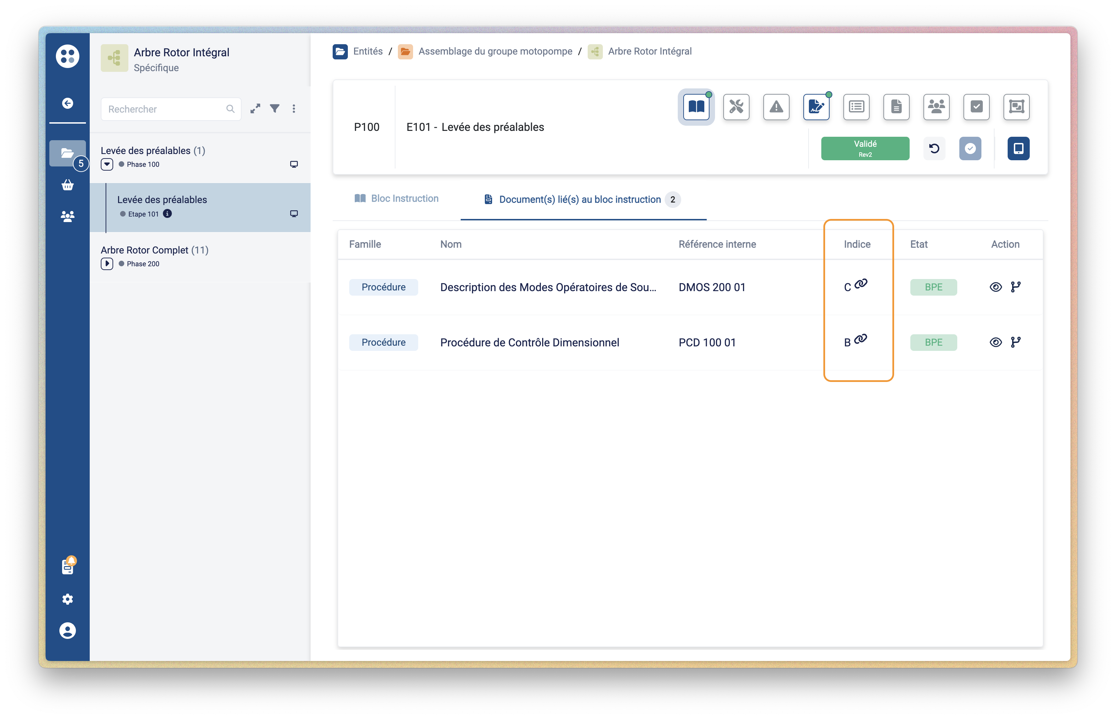Switch to Bloc Instruction tab
The width and height of the screenshot is (1116, 719).
click(397, 199)
